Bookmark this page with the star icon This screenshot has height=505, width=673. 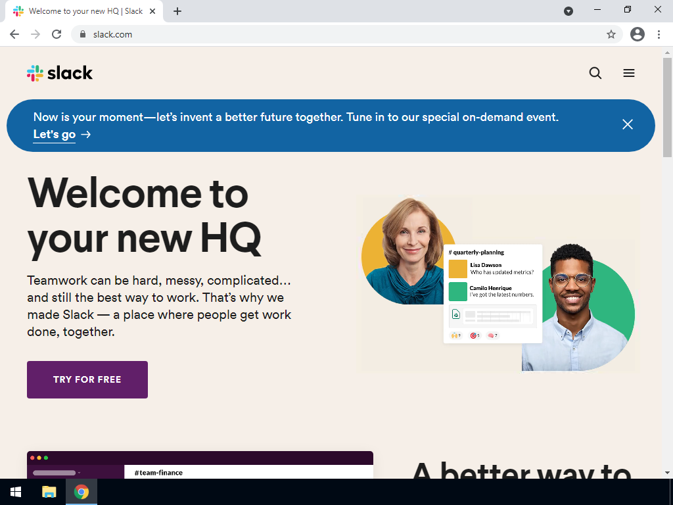pyautogui.click(x=611, y=34)
